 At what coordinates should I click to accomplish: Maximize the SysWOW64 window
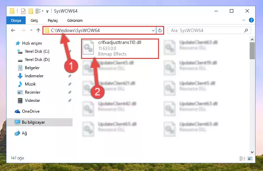[x=232, y=11]
